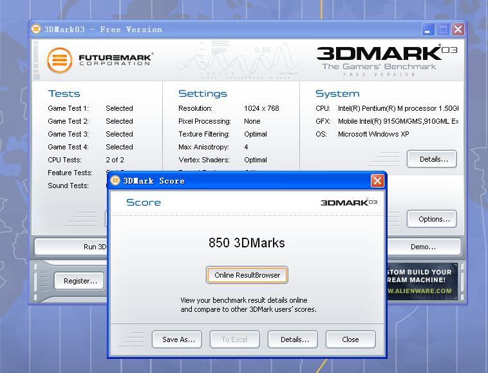Click the To Excel button
Screen dimensions: 488x373
[x=234, y=339]
